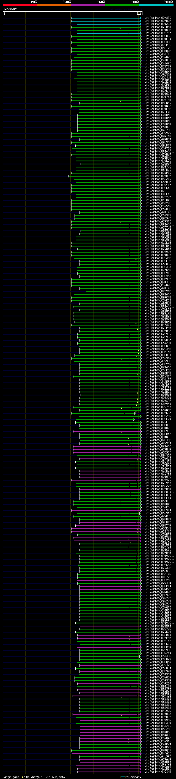176x779 pixels.
Task: Click the cyan =100char. scale marker
Action: (123, 777)
